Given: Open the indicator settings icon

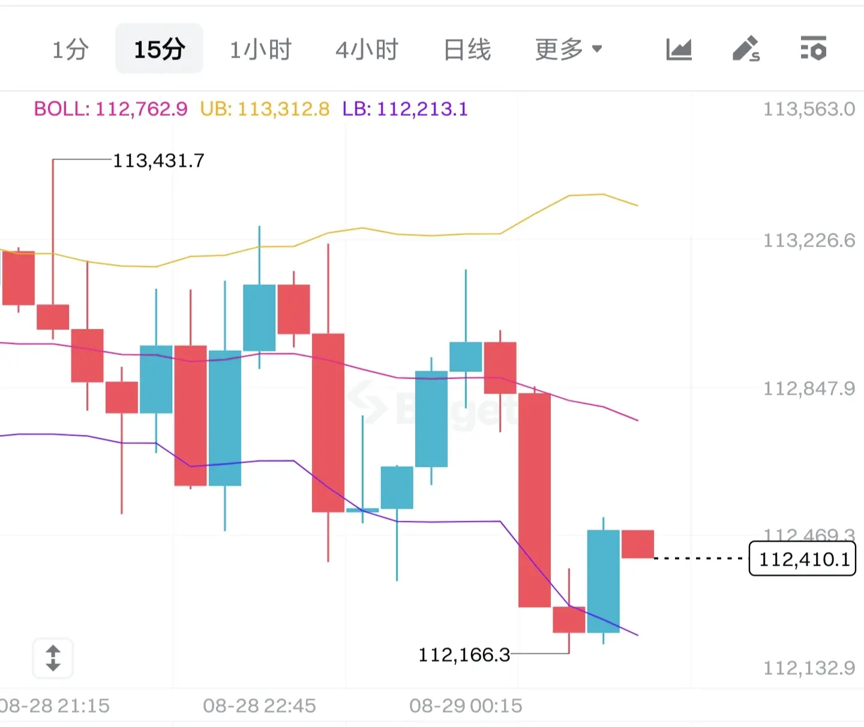Looking at the screenshot, I should tap(814, 48).
